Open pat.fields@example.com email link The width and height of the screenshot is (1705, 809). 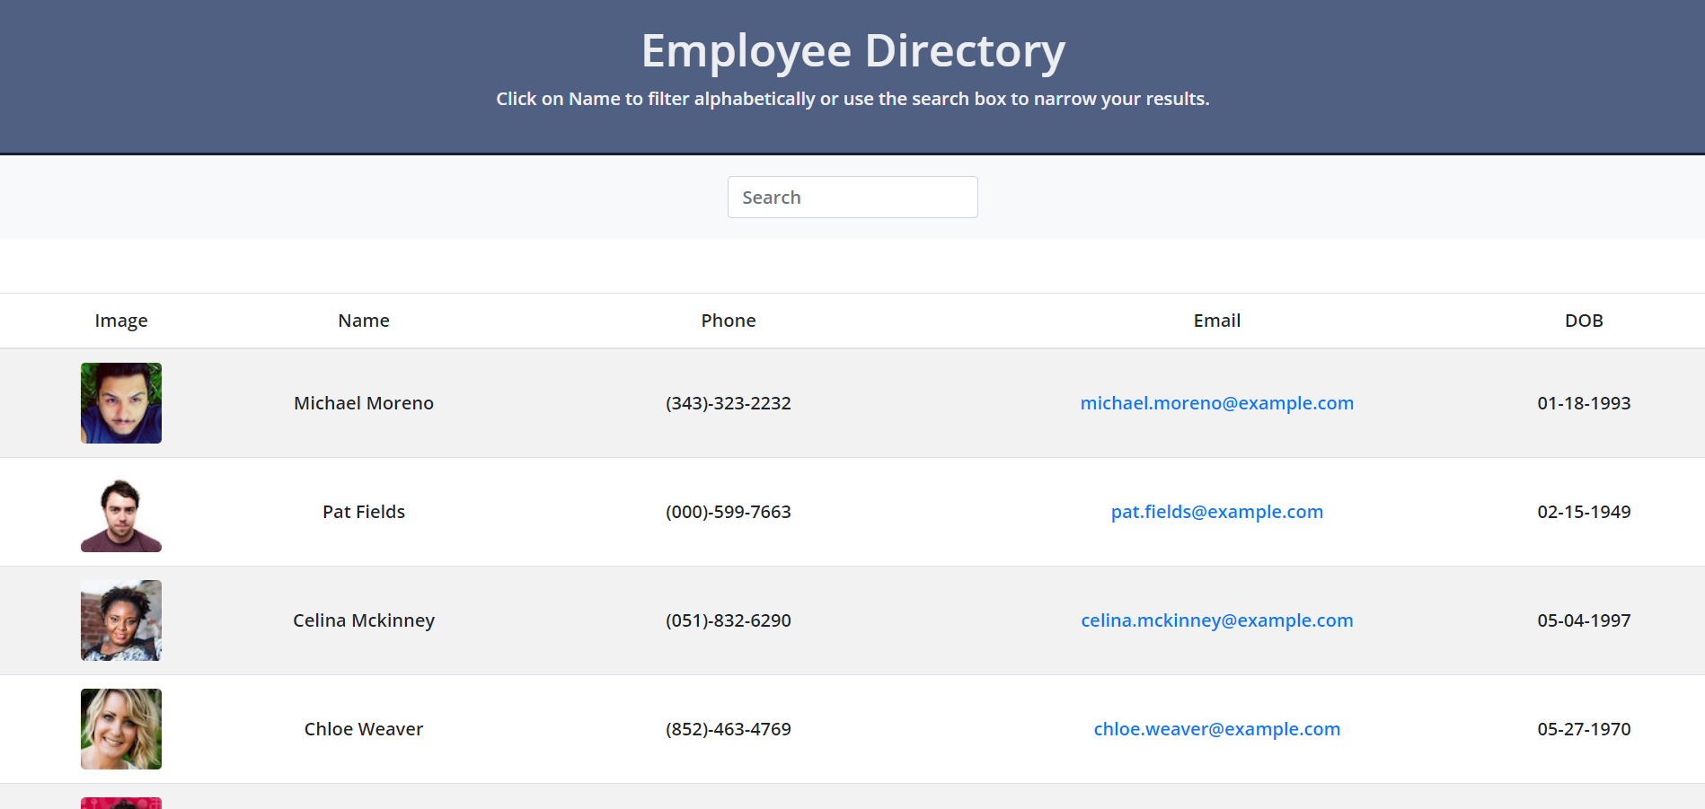pos(1216,511)
